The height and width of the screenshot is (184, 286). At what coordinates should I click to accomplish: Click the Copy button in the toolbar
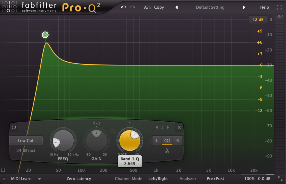point(159,7)
